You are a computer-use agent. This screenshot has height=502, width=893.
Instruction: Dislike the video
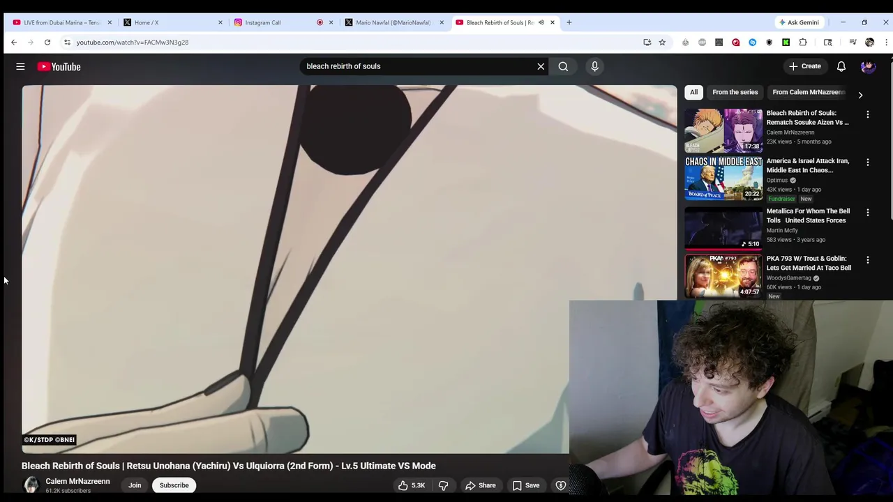click(443, 485)
